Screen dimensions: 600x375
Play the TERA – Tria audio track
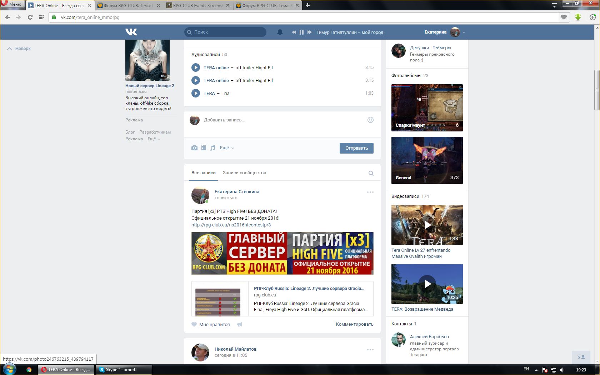[196, 93]
